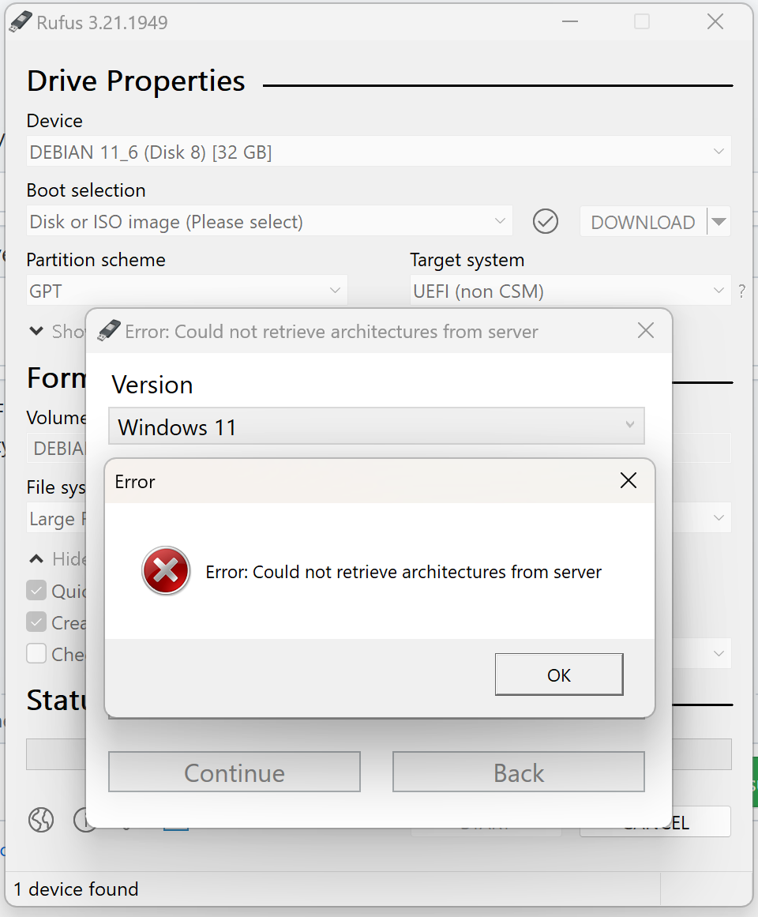Screen dimensions: 758x917
Task: Uncheck the Quick format checkbox
Action: (36, 591)
